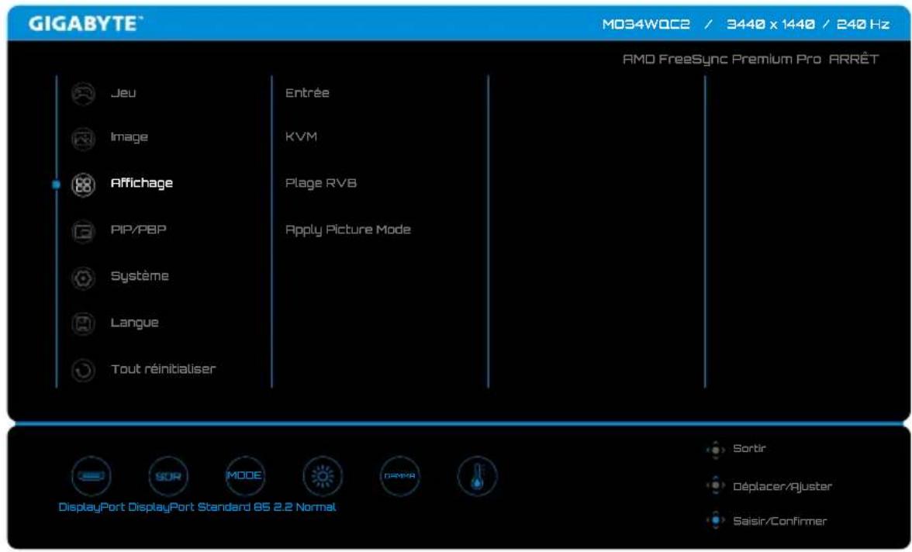912x552 pixels.
Task: Click the SDR status icon
Action: [168, 476]
